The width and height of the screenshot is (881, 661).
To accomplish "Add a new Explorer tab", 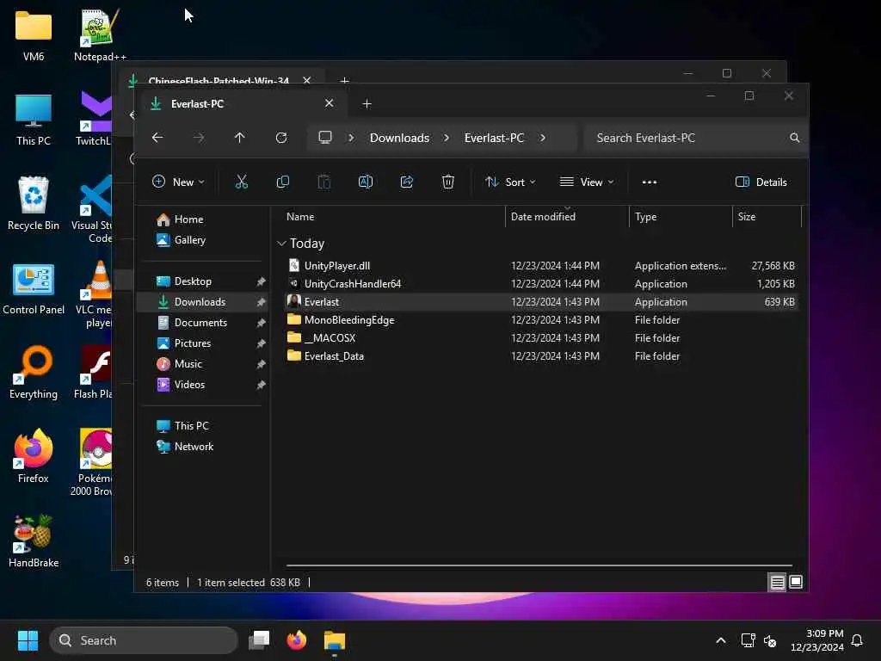I will pyautogui.click(x=367, y=104).
